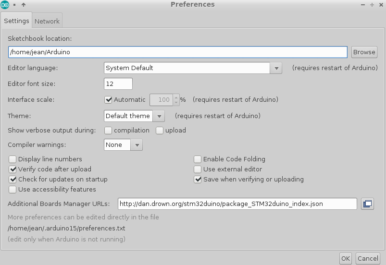Click the small square window menu icon

coord(14,5)
